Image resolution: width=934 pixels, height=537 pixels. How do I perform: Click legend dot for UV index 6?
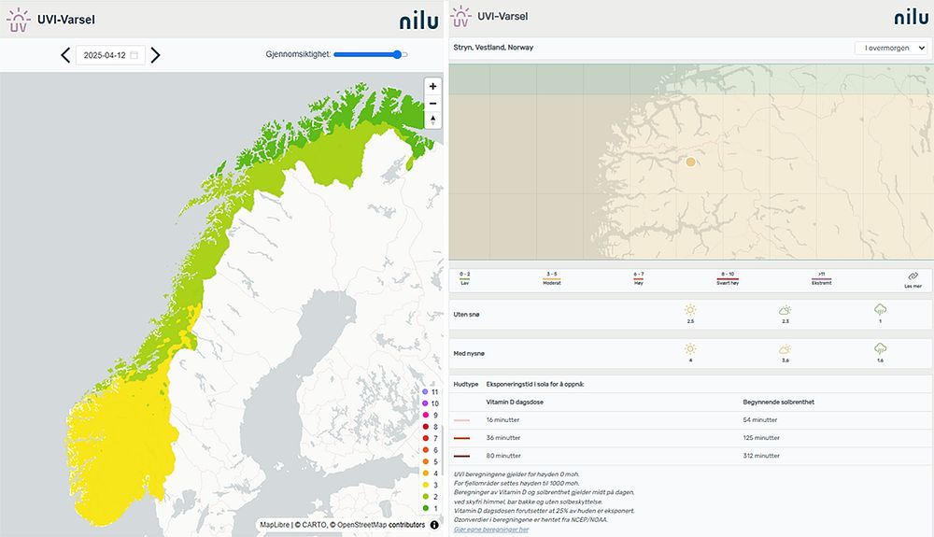(425, 449)
